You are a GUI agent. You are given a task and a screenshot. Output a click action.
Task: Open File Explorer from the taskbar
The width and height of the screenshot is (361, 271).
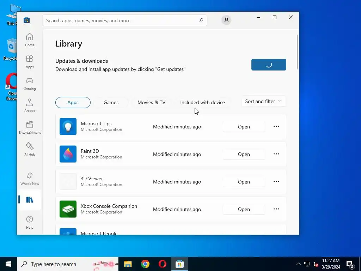(128, 264)
